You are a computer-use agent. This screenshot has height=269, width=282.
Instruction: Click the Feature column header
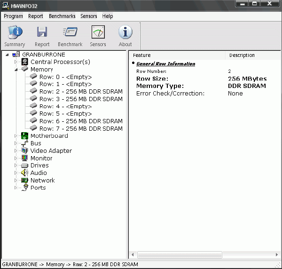[x=177, y=55]
